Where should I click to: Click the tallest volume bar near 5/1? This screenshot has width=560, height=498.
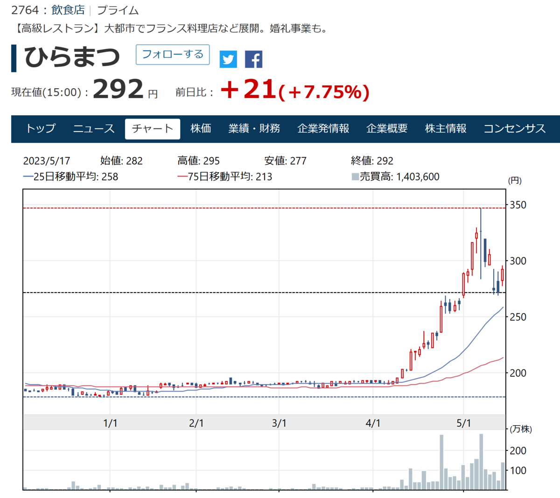click(481, 462)
